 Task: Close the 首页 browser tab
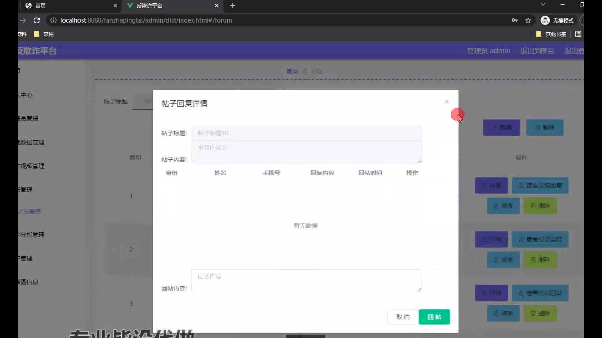point(115,6)
